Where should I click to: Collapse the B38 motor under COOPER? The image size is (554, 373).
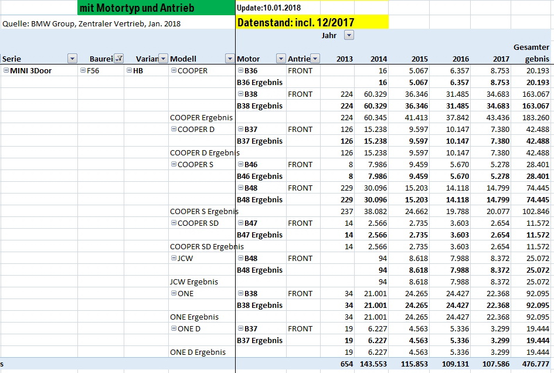point(240,94)
